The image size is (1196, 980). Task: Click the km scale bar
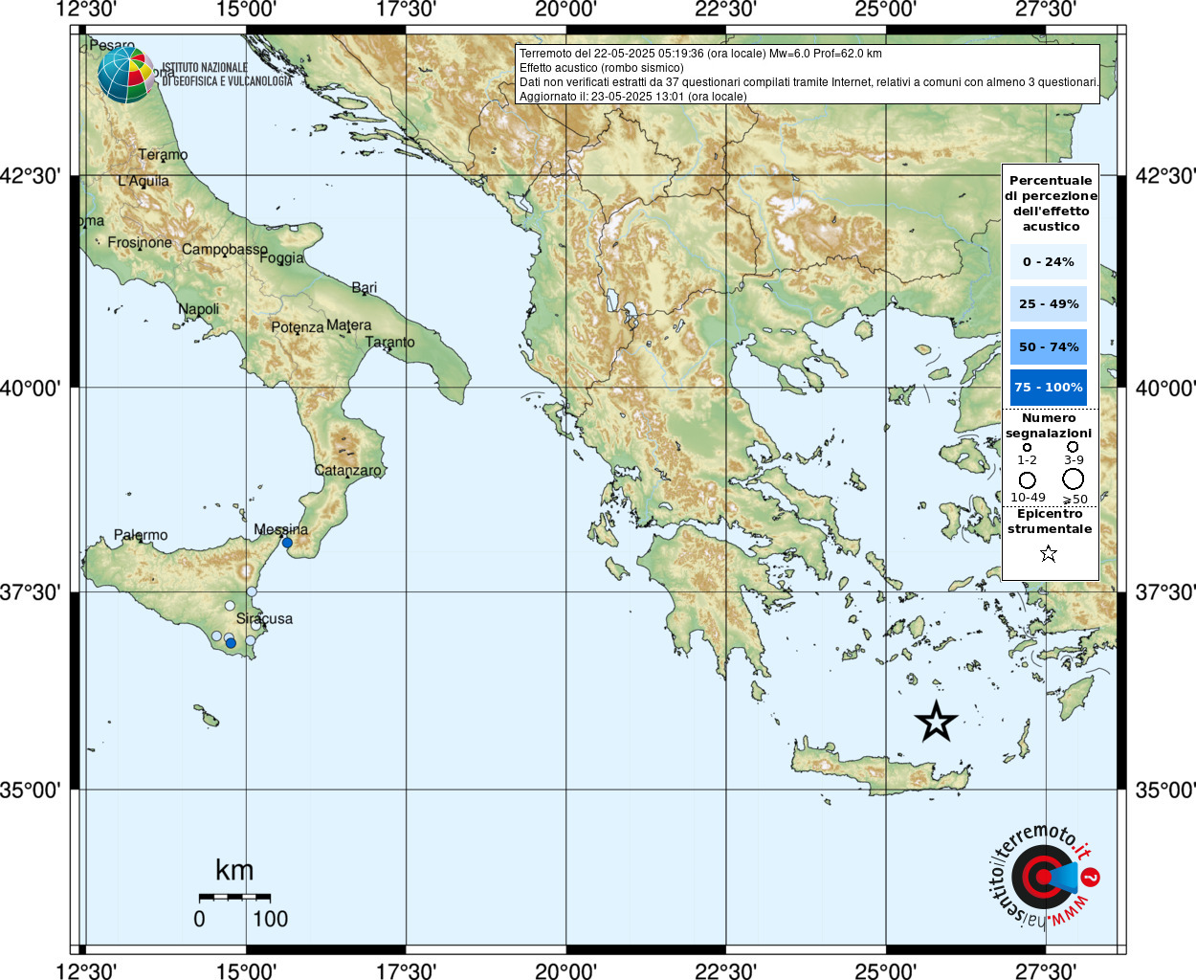(x=234, y=897)
